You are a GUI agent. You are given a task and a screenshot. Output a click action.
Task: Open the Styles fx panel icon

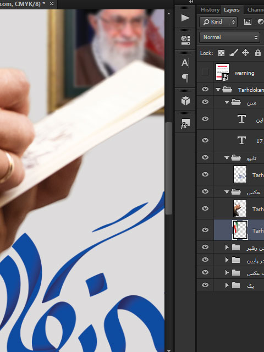185,124
